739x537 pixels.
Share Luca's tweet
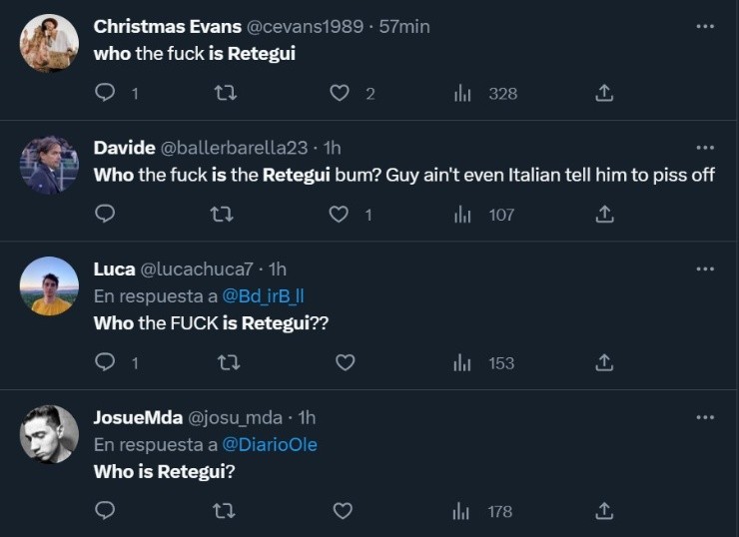tap(603, 362)
